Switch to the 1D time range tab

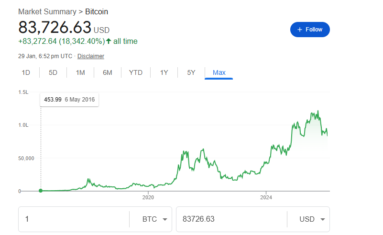coord(26,72)
